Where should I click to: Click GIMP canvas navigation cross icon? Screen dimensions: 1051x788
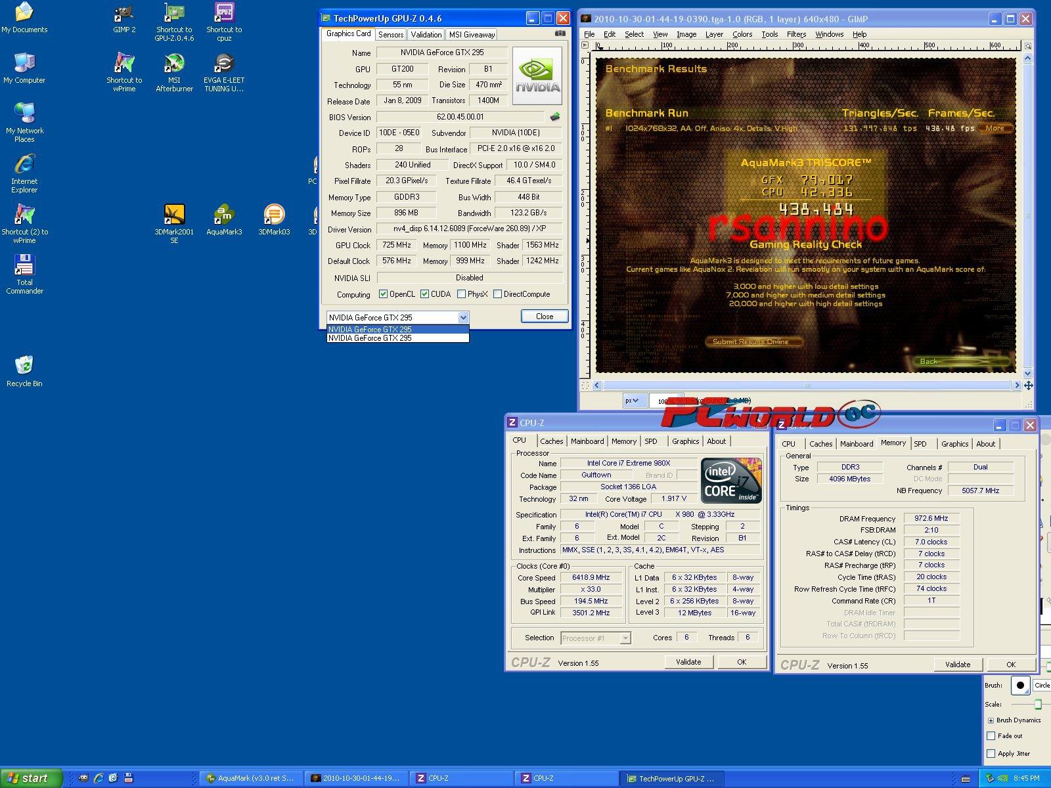(1028, 385)
